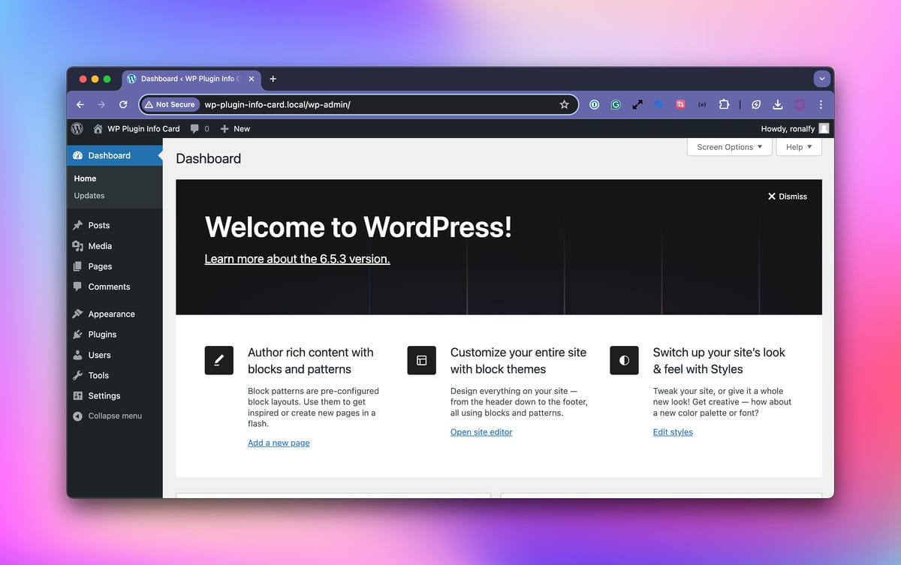Click WP Plugin Info Card site name
This screenshot has height=565, width=901.
click(x=143, y=129)
